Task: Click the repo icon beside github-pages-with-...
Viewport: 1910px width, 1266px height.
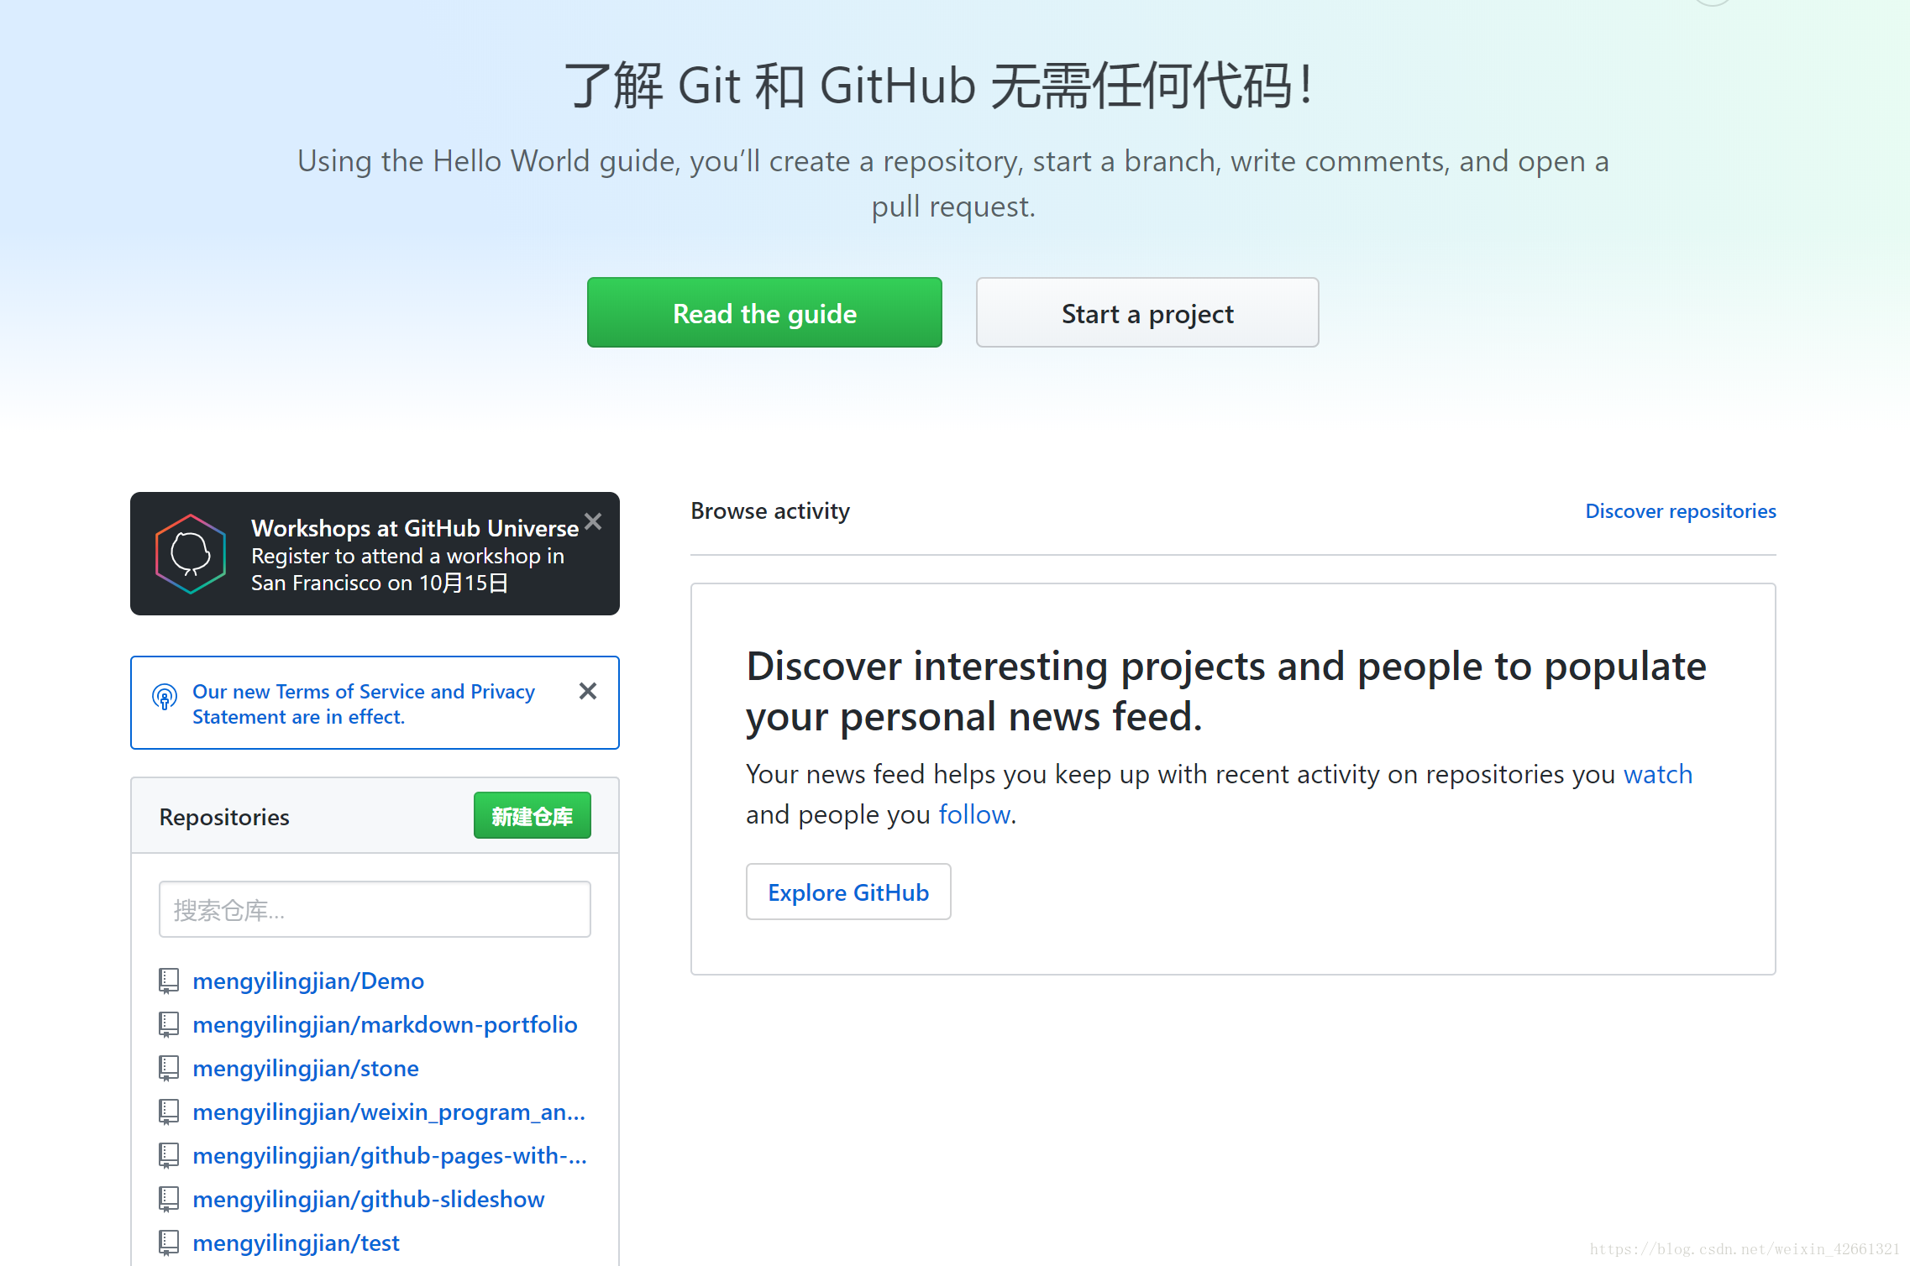Action: click(x=169, y=1155)
